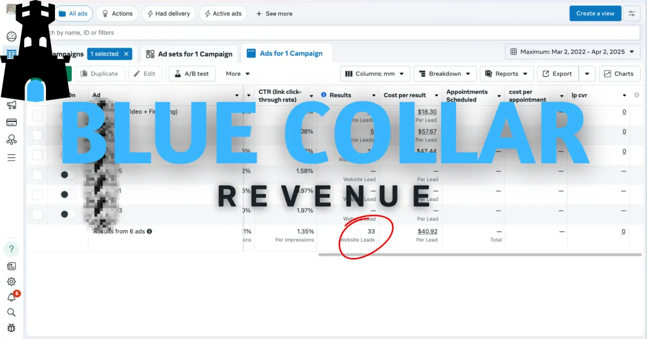Open the Breakdown dropdown
Image resolution: width=647 pixels, height=339 pixels.
pos(445,74)
